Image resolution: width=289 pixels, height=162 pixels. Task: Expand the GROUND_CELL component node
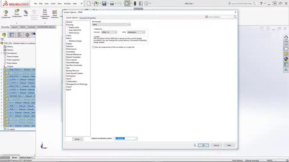coord(2,96)
